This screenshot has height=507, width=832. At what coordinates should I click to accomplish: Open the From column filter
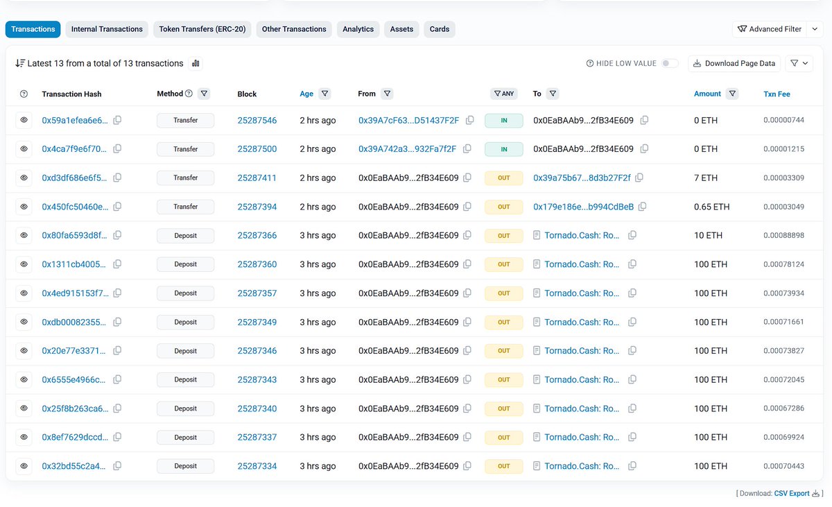387,94
